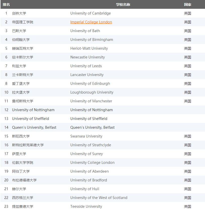Click the 学校名称 column header
This screenshot has width=205, height=210.
coord(123,5)
